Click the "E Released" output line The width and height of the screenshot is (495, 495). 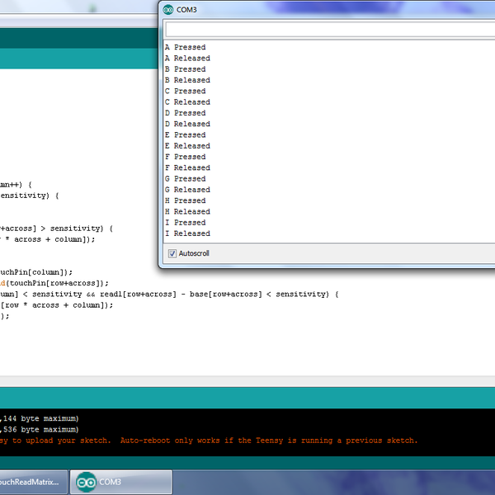point(187,146)
